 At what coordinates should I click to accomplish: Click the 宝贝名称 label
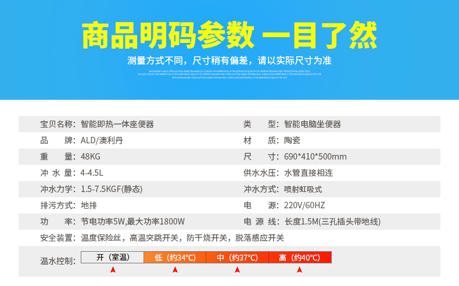coord(58,124)
